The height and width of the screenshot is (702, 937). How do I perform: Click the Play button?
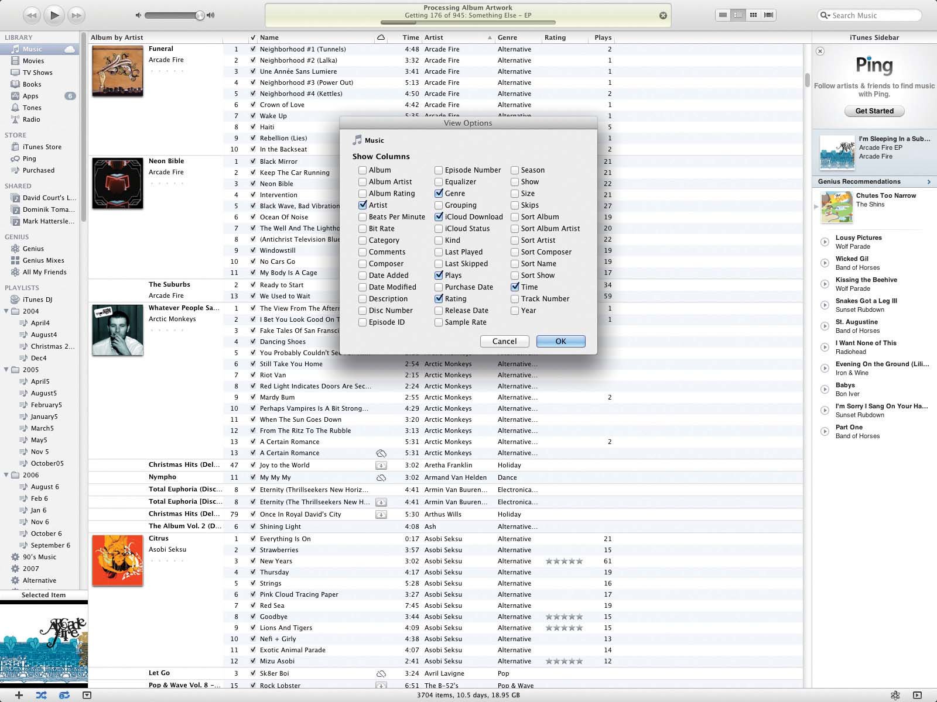pyautogui.click(x=54, y=15)
